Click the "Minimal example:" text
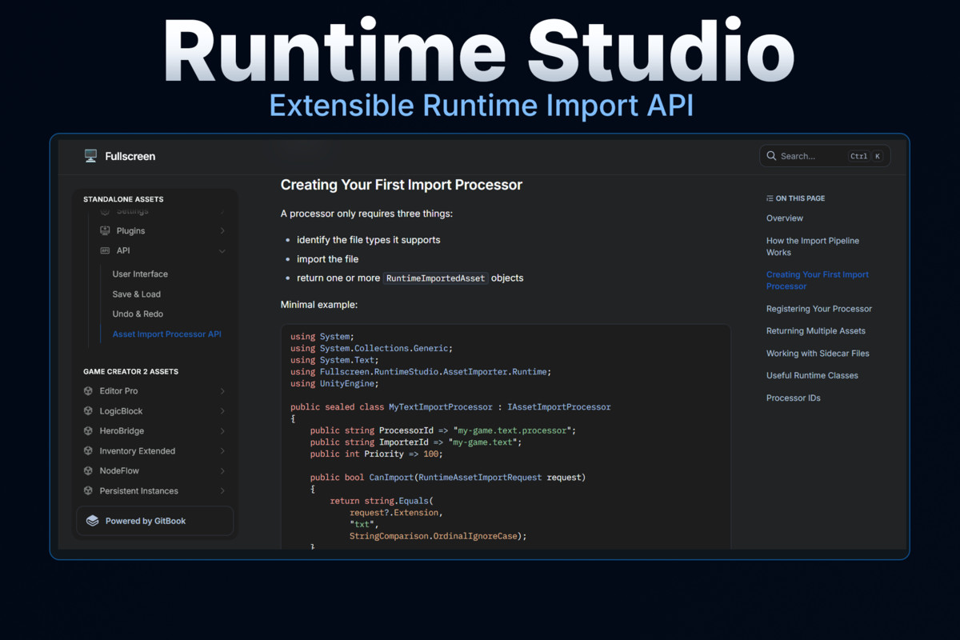This screenshot has height=640, width=960. pos(319,305)
